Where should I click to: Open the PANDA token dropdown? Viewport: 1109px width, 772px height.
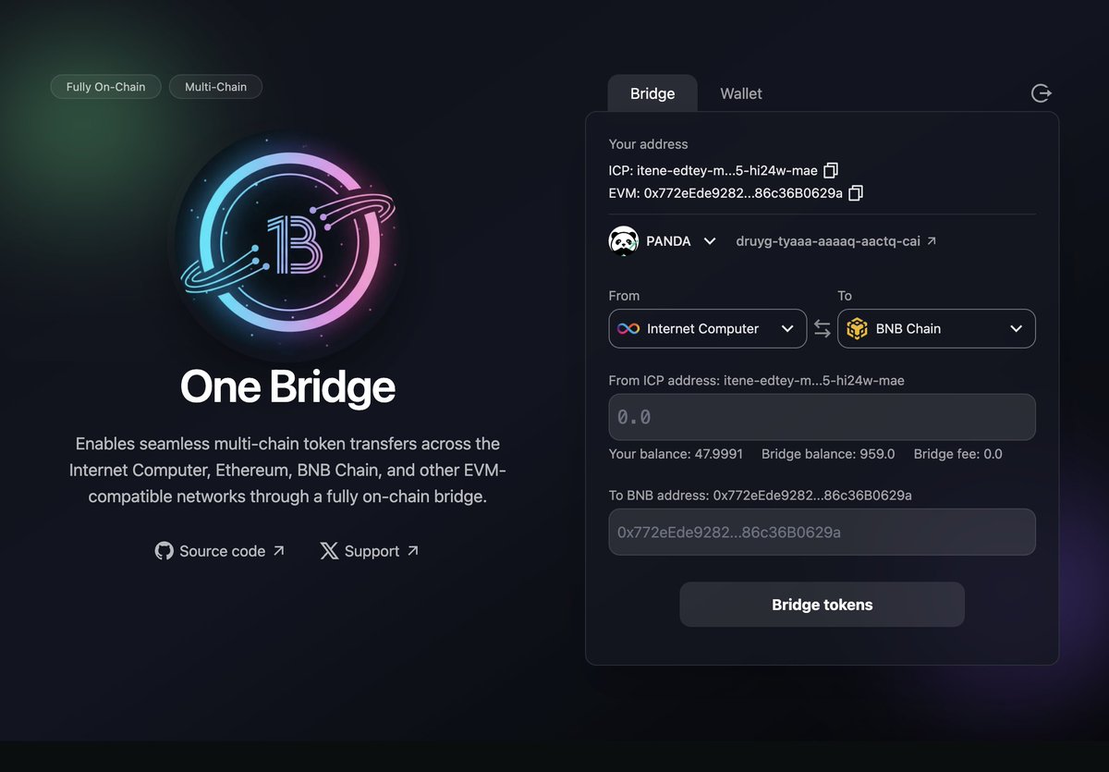pyautogui.click(x=709, y=241)
